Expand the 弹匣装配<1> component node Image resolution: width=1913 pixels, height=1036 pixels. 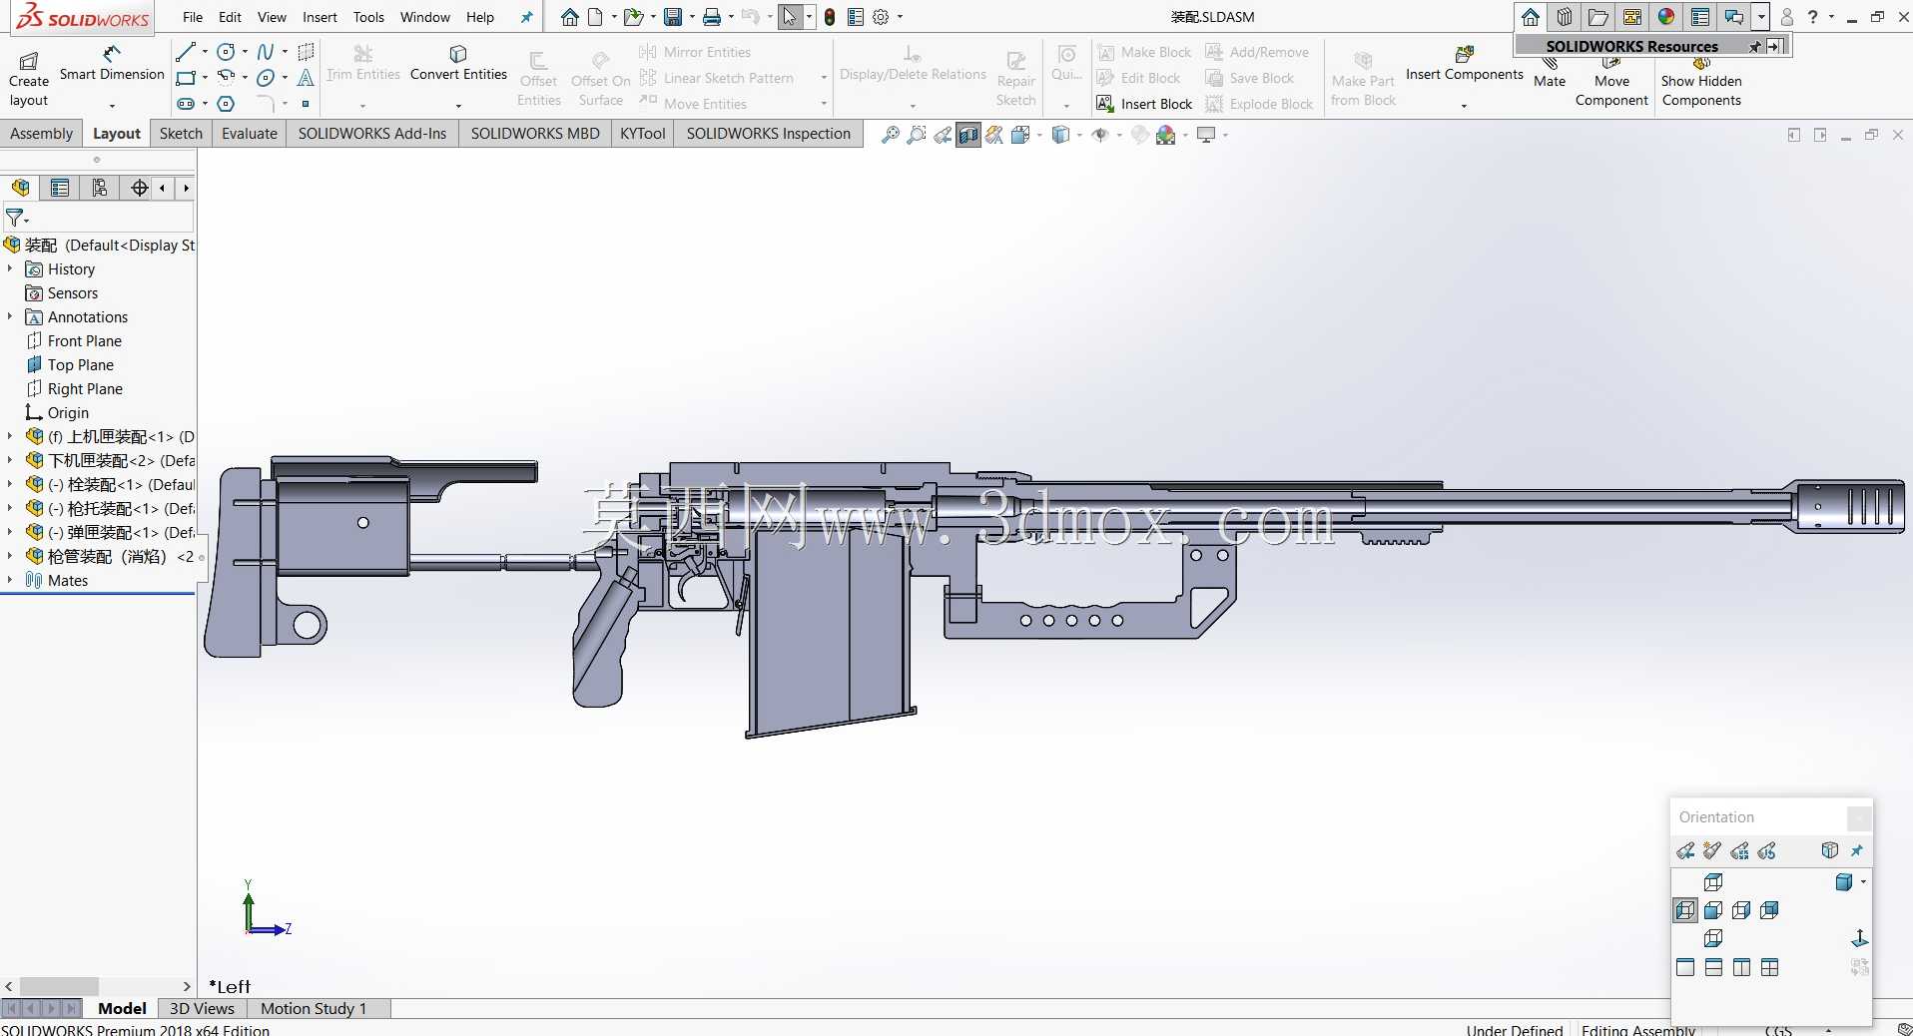pos(10,532)
